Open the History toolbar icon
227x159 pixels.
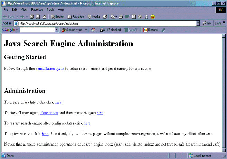coord(105,17)
